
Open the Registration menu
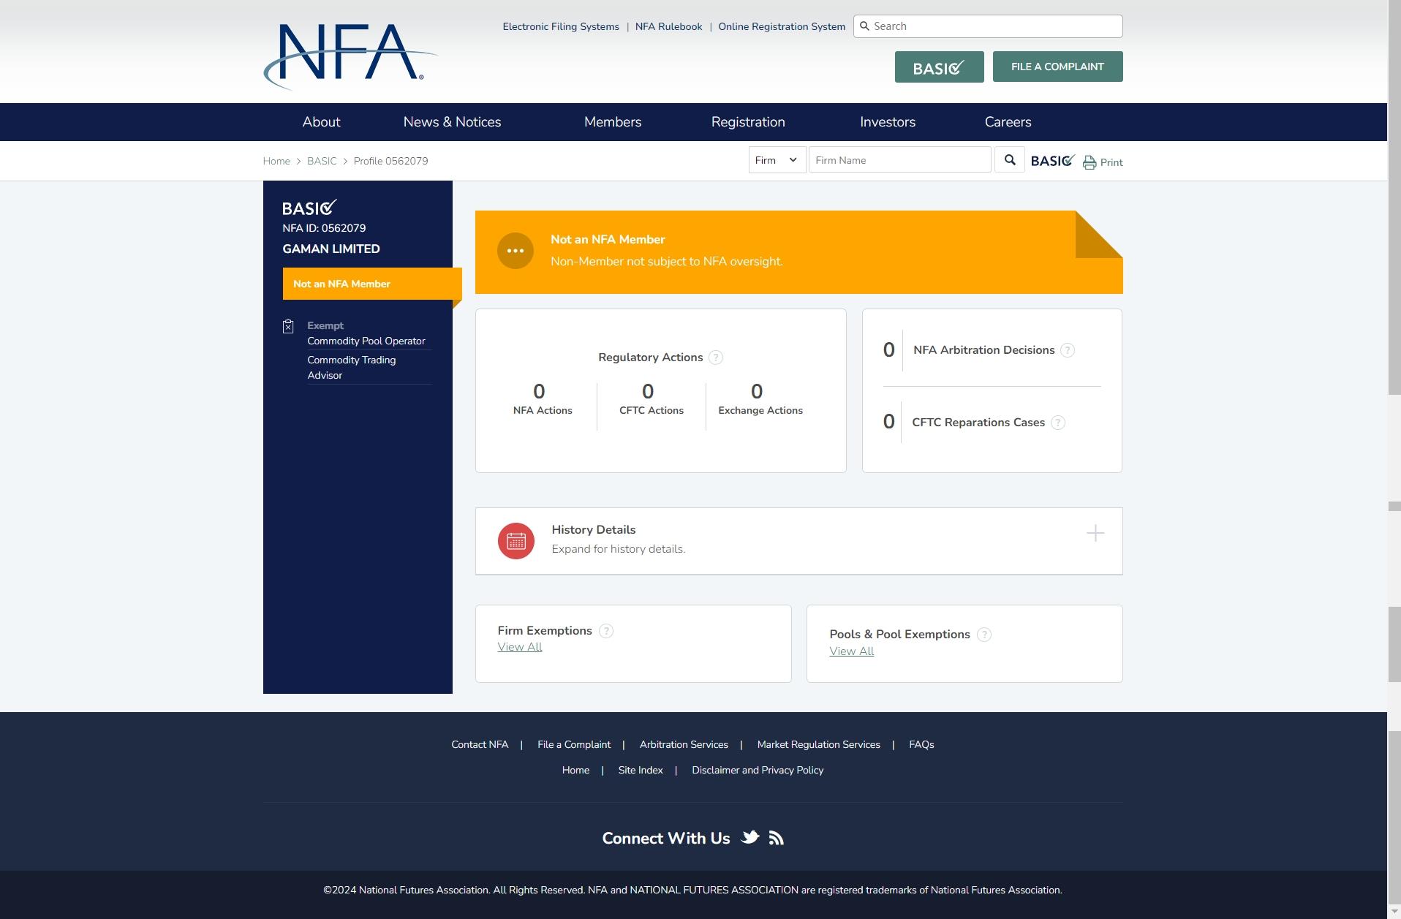(748, 122)
